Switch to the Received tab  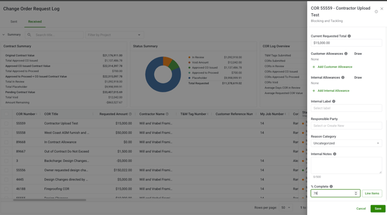(35, 21)
